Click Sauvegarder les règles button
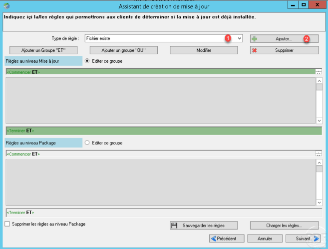The height and width of the screenshot is (249, 328). (204, 226)
